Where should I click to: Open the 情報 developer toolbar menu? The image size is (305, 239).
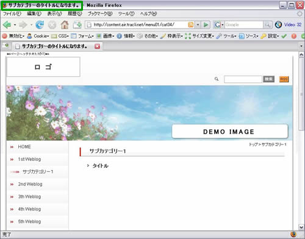126,36
